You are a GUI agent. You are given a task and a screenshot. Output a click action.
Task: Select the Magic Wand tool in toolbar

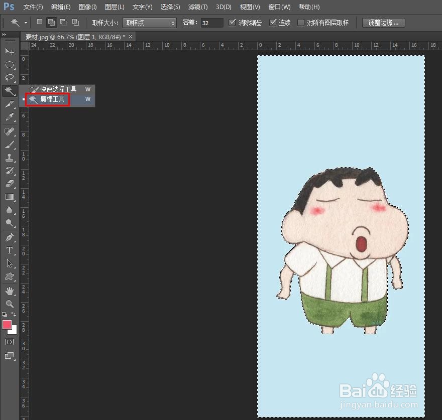coord(10,91)
